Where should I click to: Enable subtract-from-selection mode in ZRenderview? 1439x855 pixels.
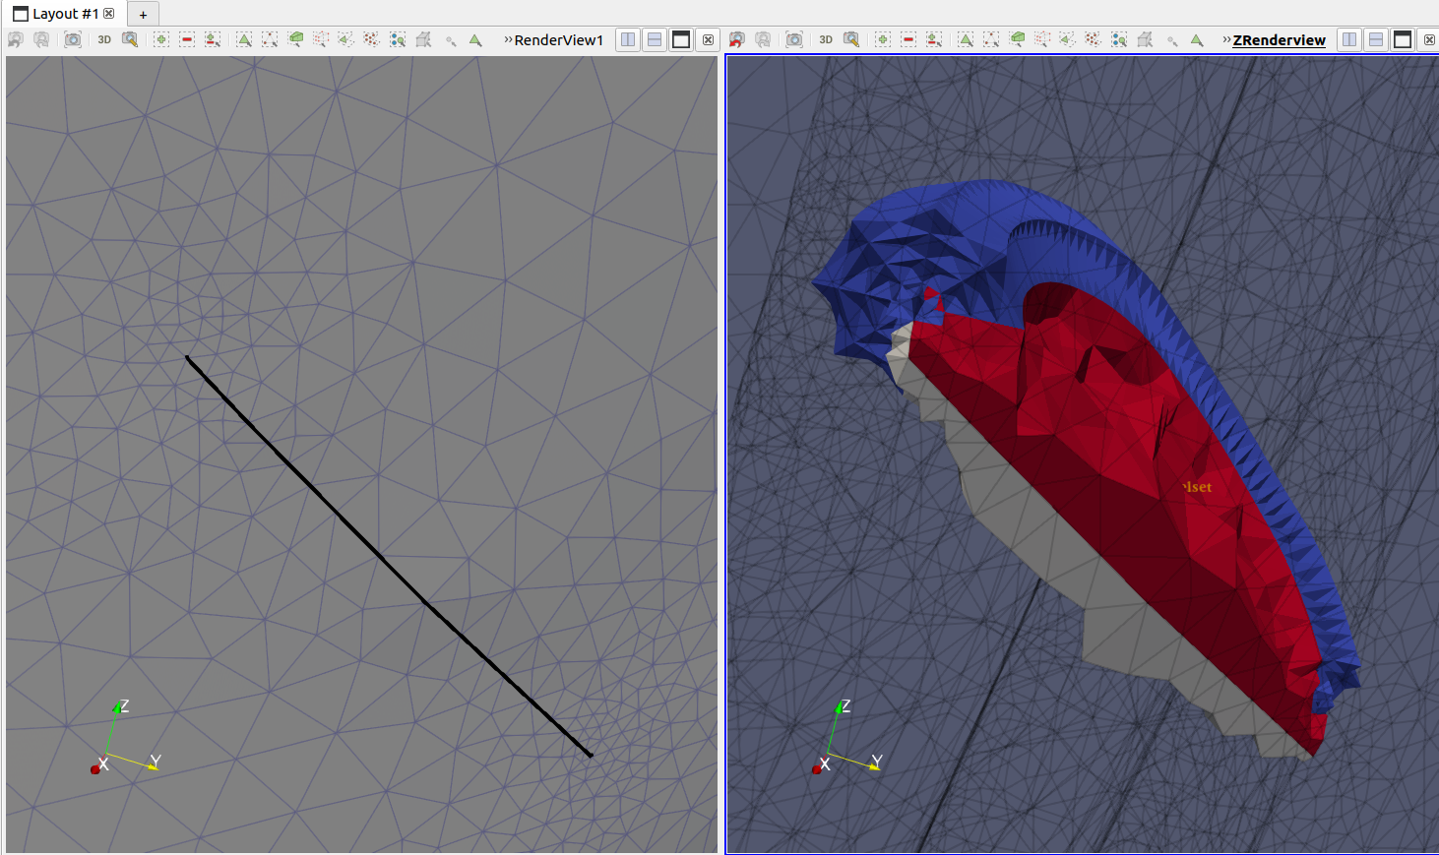click(x=908, y=39)
